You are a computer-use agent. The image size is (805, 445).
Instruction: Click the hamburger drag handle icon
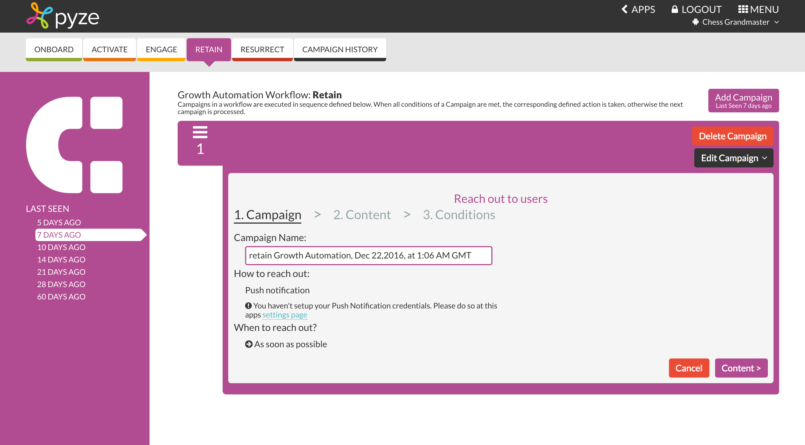click(200, 132)
